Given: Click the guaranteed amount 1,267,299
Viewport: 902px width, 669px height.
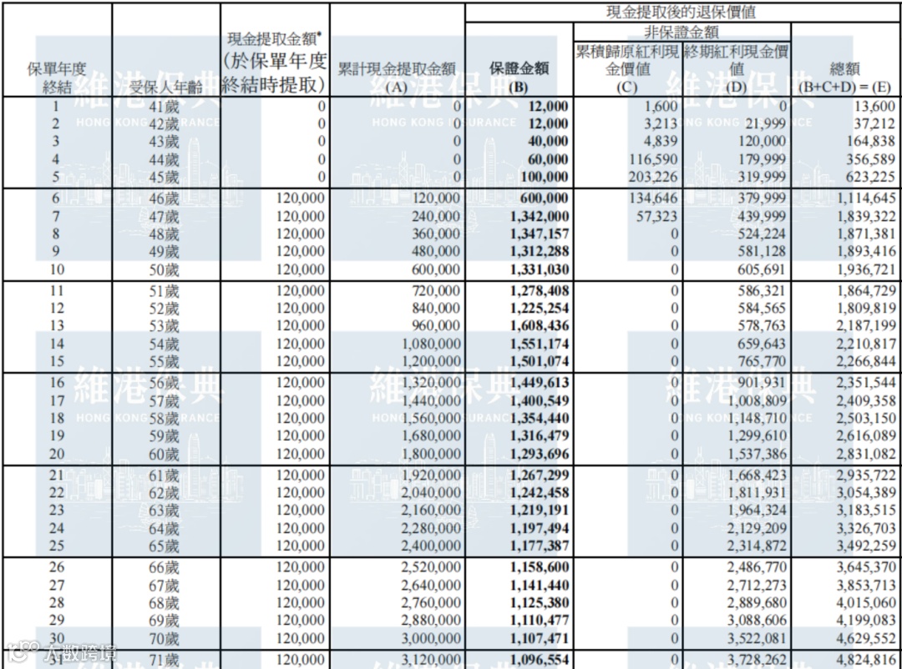Looking at the screenshot, I should click(x=540, y=475).
